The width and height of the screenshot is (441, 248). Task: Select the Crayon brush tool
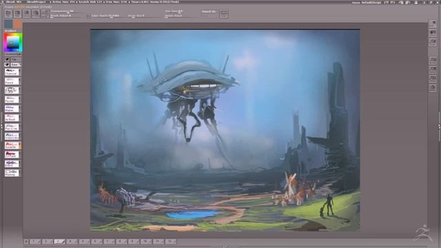point(12,90)
